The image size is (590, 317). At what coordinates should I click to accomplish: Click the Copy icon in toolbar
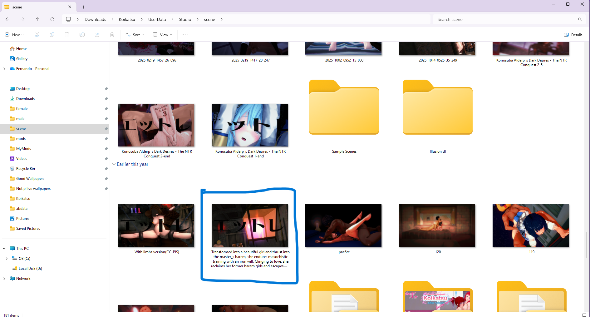(52, 35)
